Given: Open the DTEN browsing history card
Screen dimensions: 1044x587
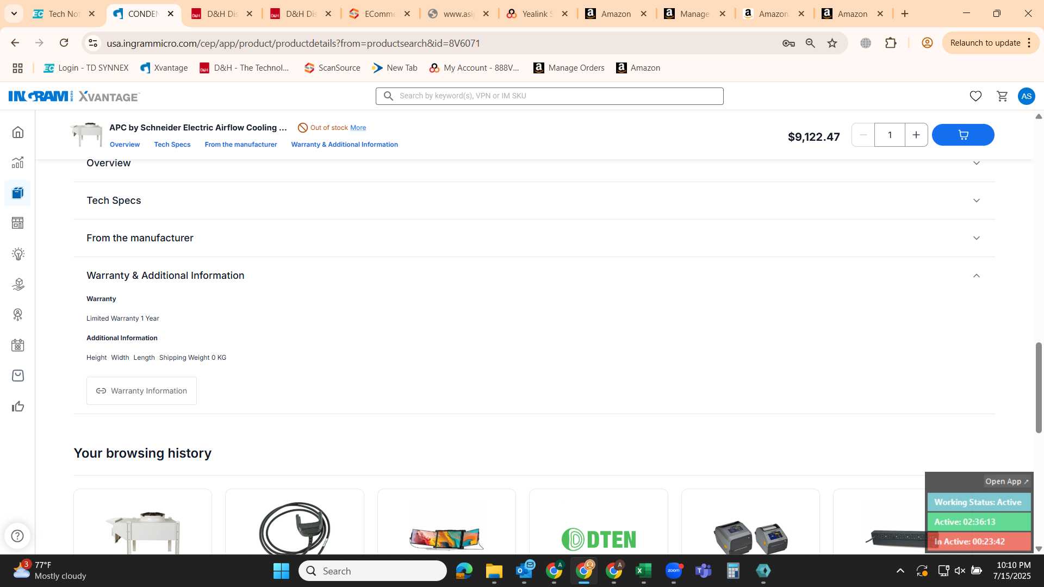Looking at the screenshot, I should (x=598, y=522).
